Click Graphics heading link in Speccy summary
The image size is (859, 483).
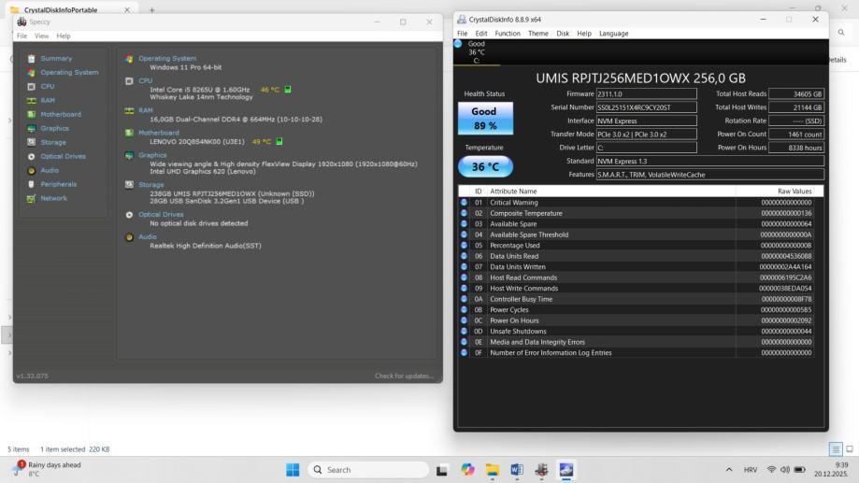click(152, 155)
